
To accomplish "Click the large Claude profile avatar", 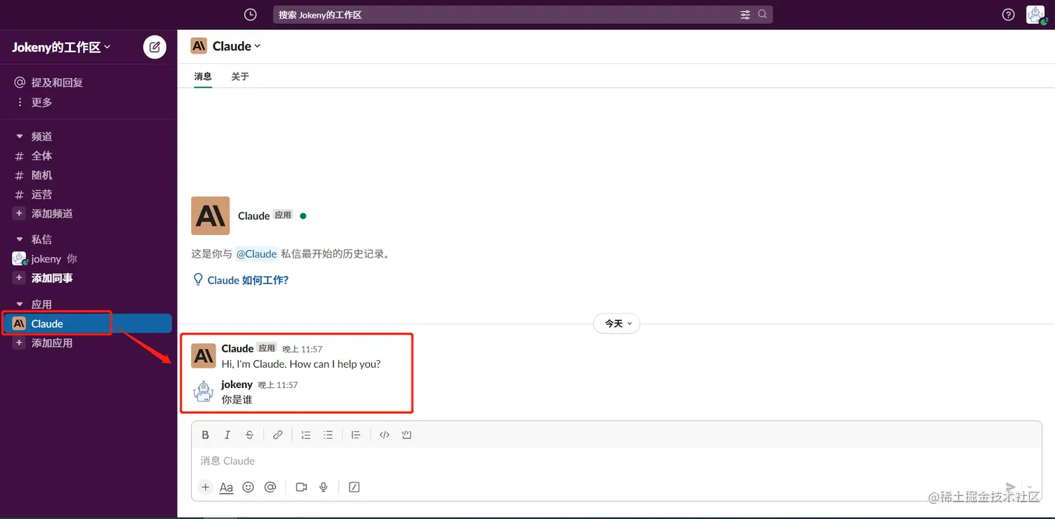I will coord(210,215).
